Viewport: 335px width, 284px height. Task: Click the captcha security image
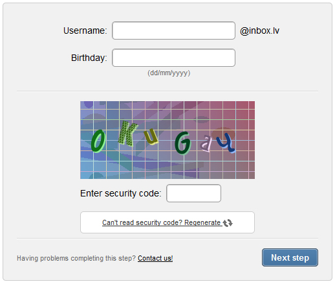tap(167, 140)
